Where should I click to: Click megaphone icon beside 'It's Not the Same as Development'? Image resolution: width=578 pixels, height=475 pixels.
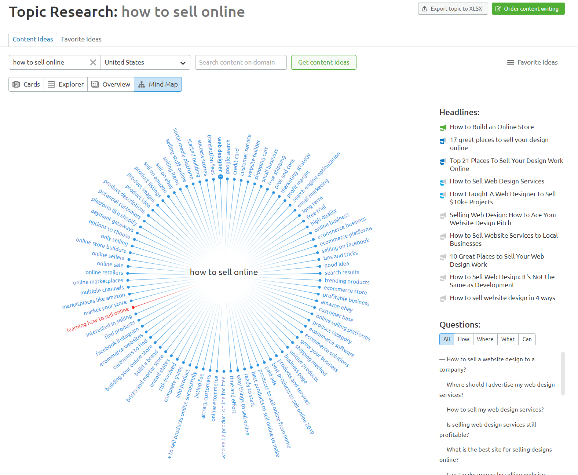point(443,278)
